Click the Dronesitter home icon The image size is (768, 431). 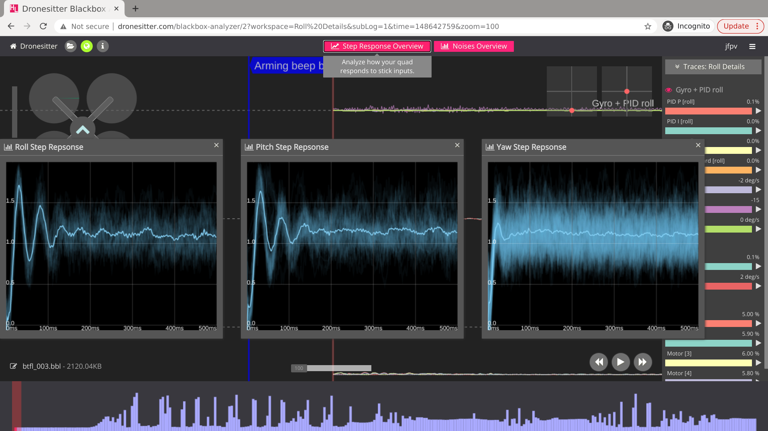pyautogui.click(x=13, y=46)
